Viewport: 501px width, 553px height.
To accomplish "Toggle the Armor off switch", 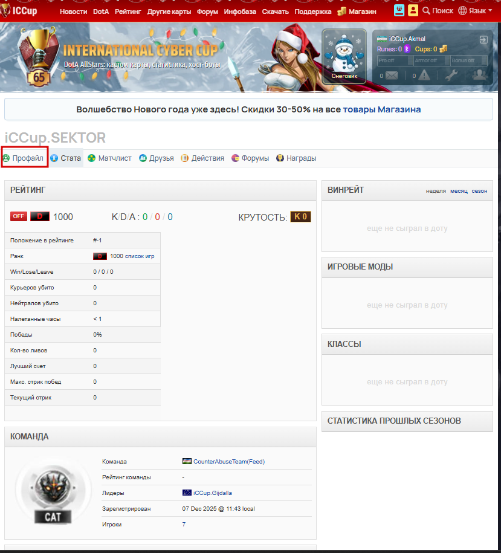I will 432,60.
